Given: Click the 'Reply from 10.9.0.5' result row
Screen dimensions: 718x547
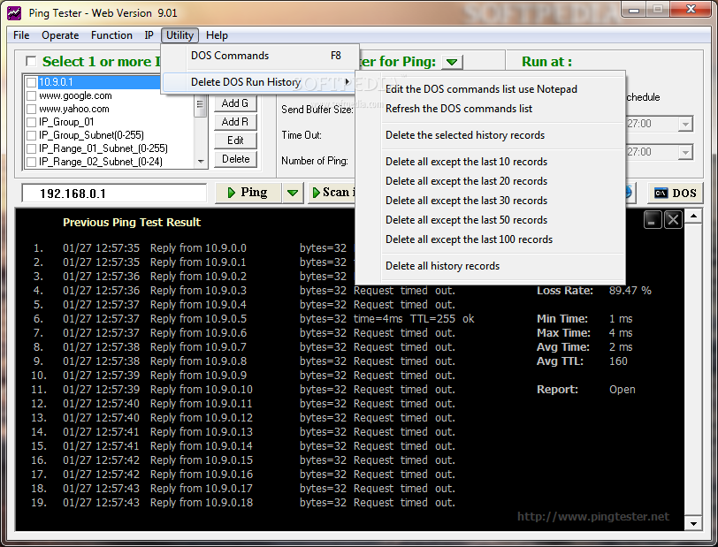Looking at the screenshot, I should pyautogui.click(x=253, y=319).
